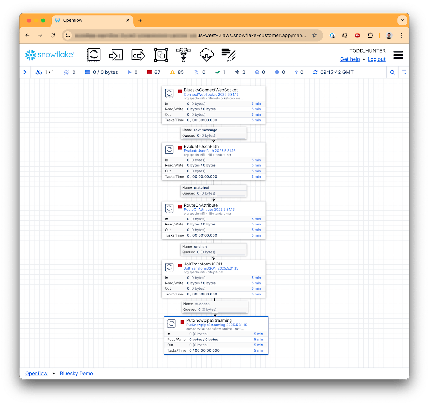
Task: Select the BlueskyConnectWebSocket processor
Action: 214,105
